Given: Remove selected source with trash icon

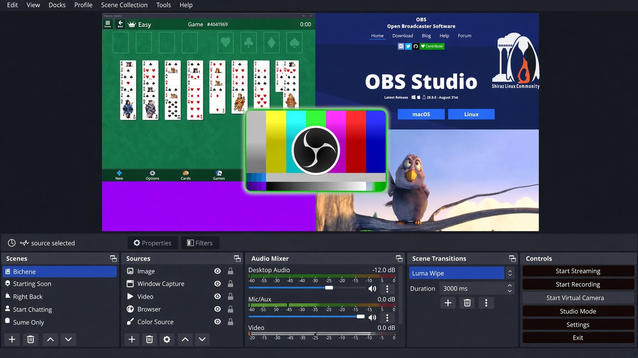Looking at the screenshot, I should coord(149,339).
